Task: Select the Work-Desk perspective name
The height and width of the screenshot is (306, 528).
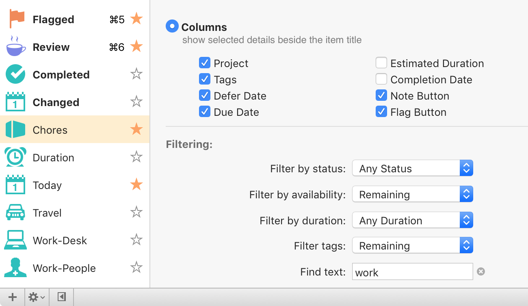Action: (x=60, y=241)
